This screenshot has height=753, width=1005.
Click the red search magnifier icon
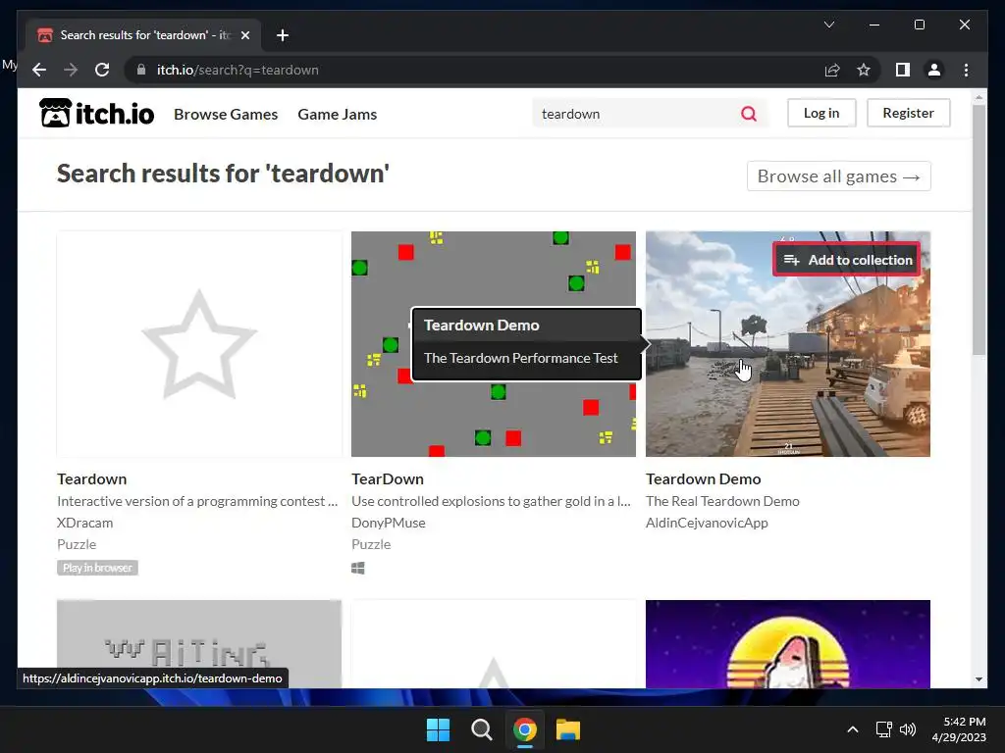coord(749,114)
